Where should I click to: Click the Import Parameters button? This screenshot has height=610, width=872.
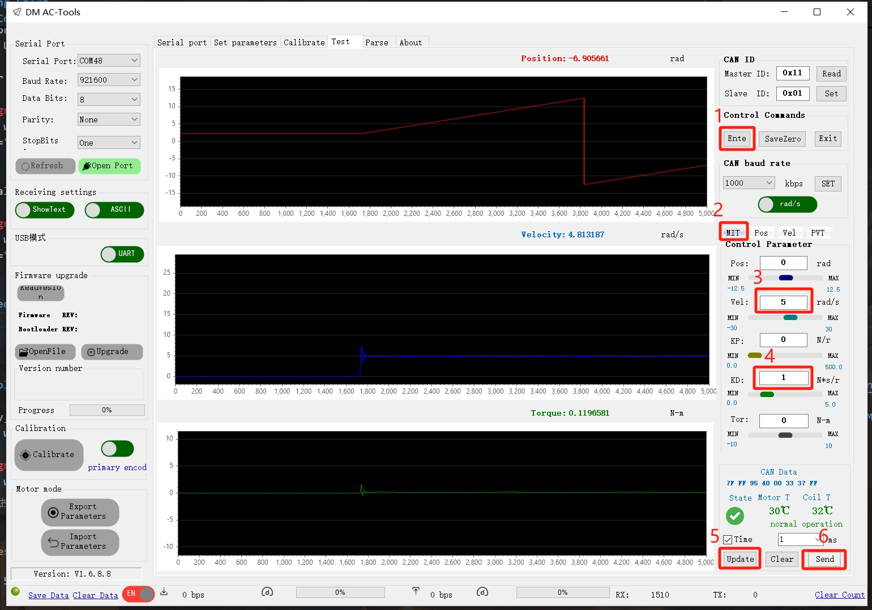80,542
